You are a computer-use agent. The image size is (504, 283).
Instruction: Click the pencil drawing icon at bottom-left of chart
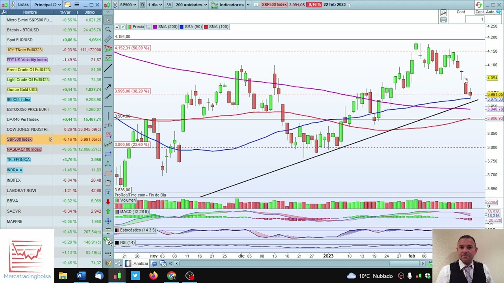[x=108, y=263]
